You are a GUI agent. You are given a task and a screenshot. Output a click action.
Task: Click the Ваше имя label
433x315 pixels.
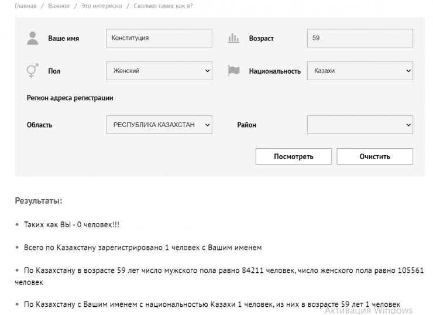(x=63, y=39)
